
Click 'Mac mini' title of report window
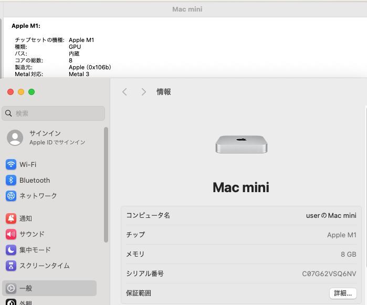click(187, 9)
